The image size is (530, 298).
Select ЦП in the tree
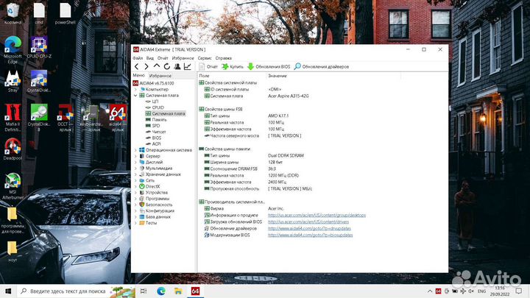(155, 102)
